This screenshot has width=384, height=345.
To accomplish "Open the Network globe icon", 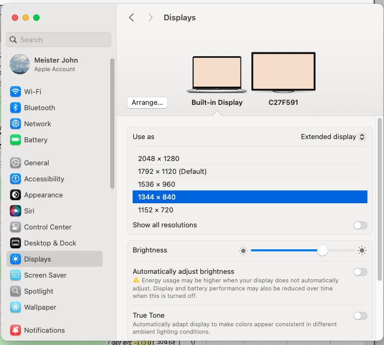I will point(16,124).
